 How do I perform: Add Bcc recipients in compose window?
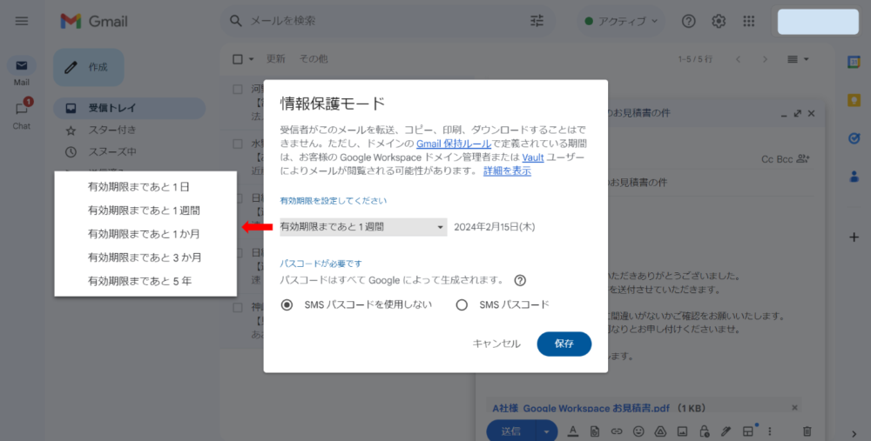click(x=785, y=160)
